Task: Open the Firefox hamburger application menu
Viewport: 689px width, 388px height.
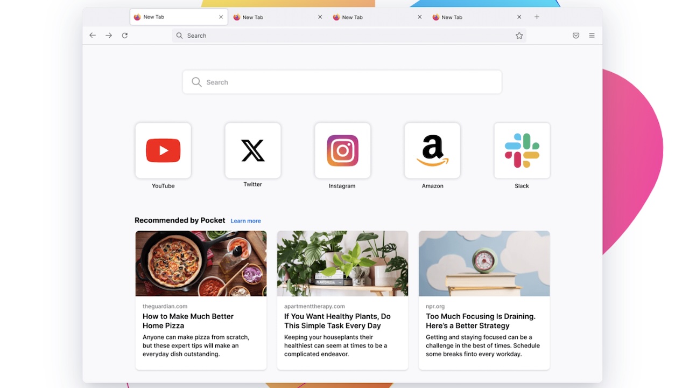Action: point(592,36)
